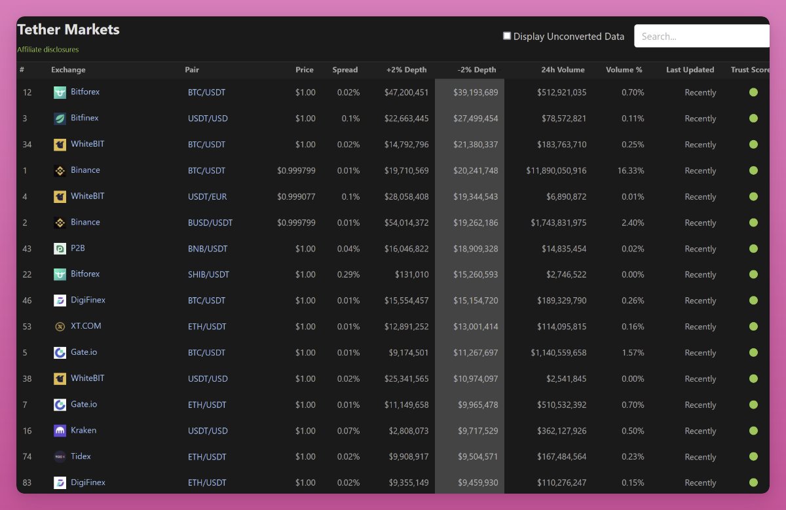Click the $0.999077 price value
The width and height of the screenshot is (786, 510).
point(296,196)
